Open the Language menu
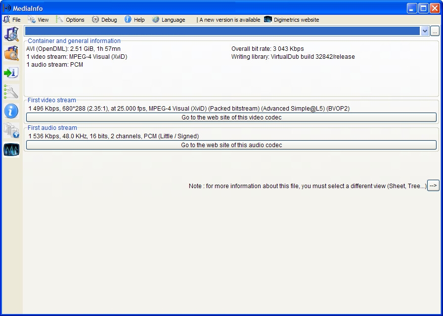 pyautogui.click(x=174, y=20)
